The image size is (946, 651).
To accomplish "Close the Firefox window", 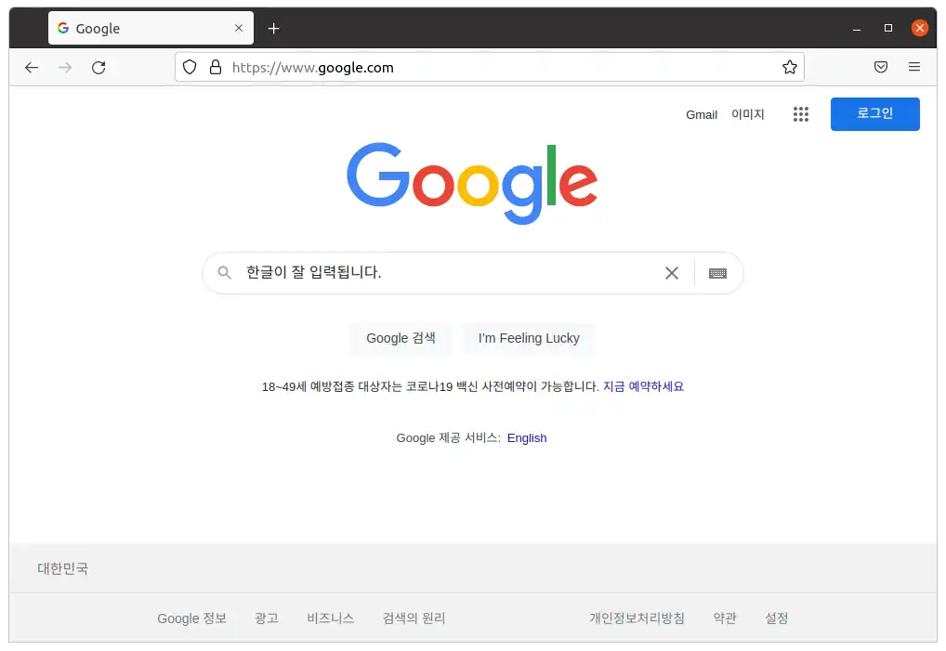I will 919,28.
